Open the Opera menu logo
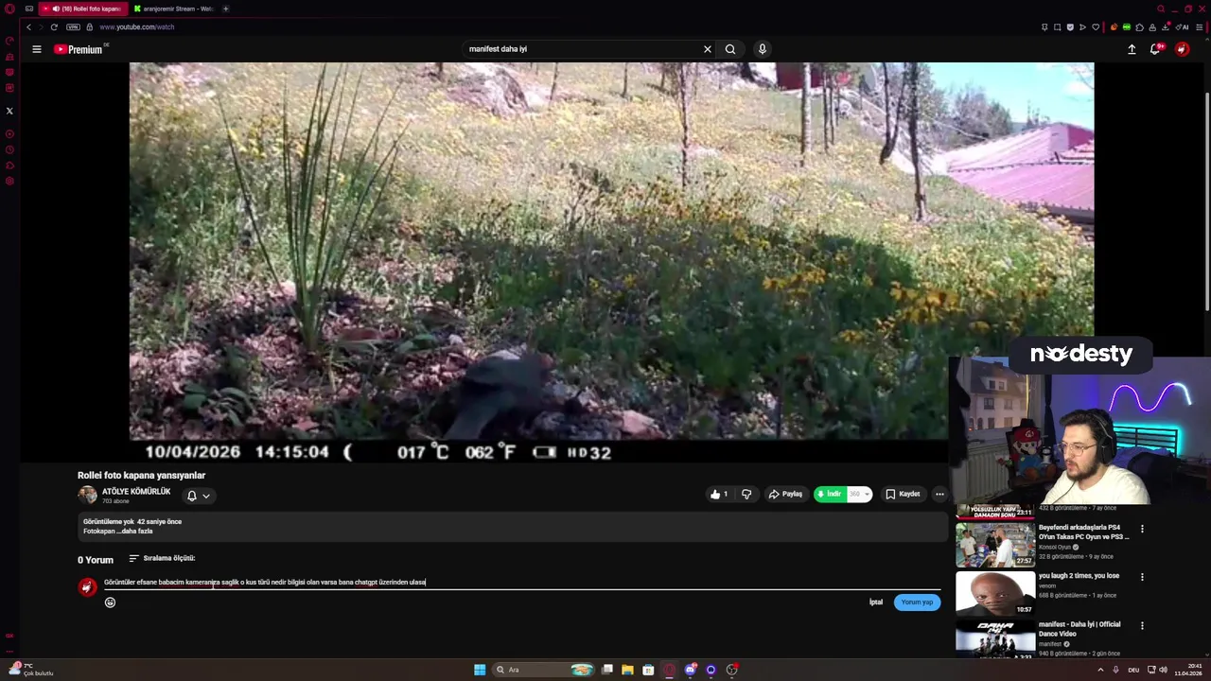 click(9, 9)
